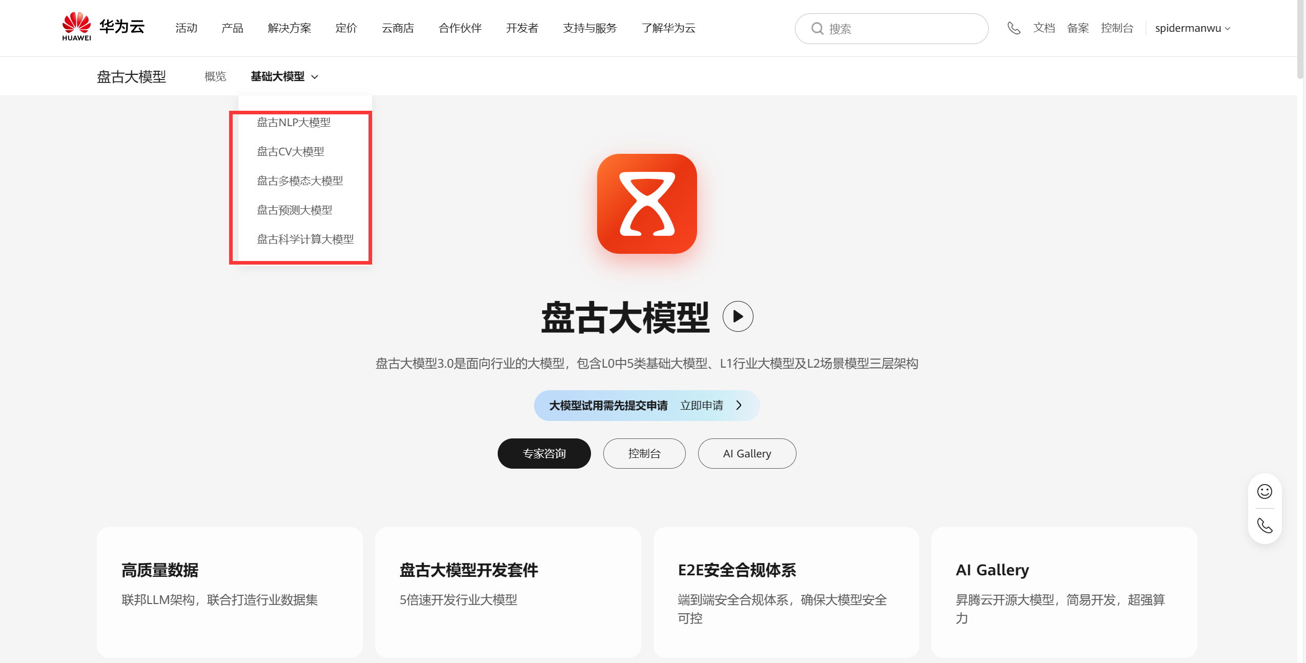Screen dimensions: 1306x663
Task: Click the AI Gallery button
Action: tap(747, 453)
